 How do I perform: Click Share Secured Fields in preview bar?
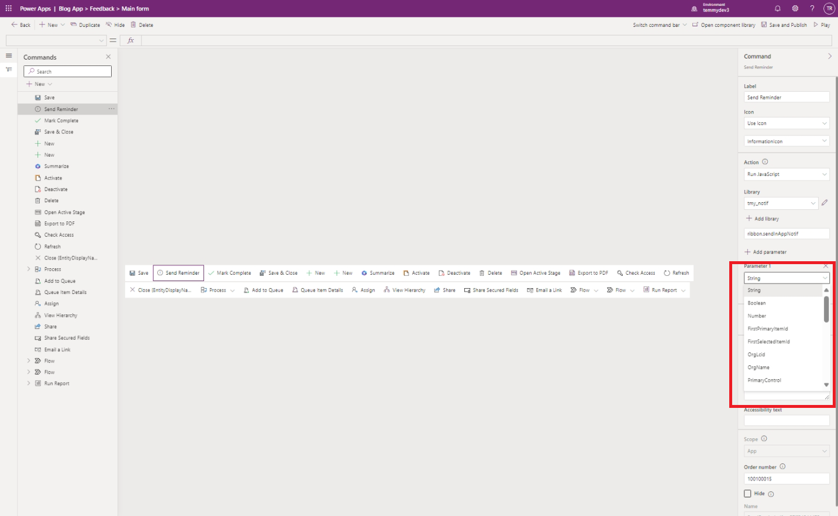[x=491, y=290]
